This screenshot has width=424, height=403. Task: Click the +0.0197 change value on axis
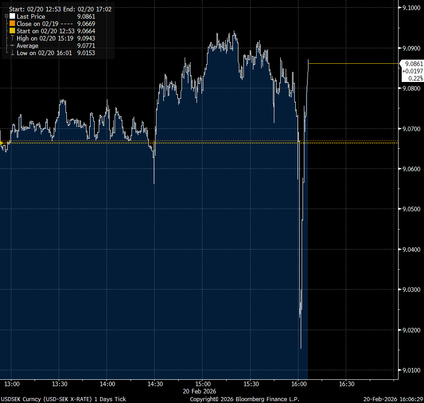click(412, 71)
